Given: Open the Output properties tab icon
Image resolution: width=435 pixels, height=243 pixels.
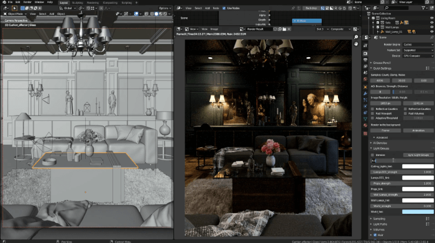Looking at the screenshot, I should pos(365,60).
